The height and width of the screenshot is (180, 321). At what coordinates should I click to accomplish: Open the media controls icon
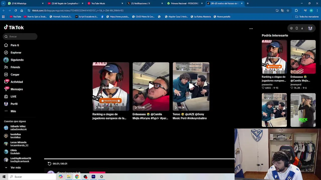click(x=305, y=10)
